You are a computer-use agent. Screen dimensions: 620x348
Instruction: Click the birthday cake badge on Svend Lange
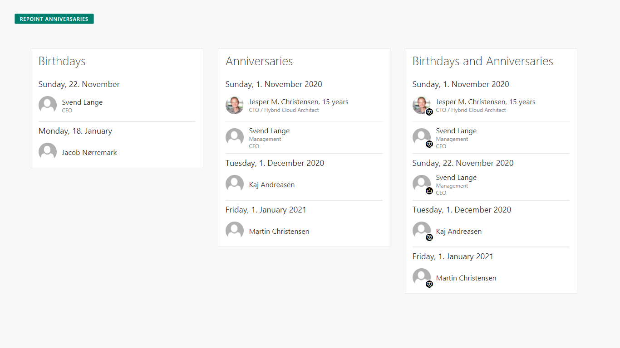click(x=429, y=191)
